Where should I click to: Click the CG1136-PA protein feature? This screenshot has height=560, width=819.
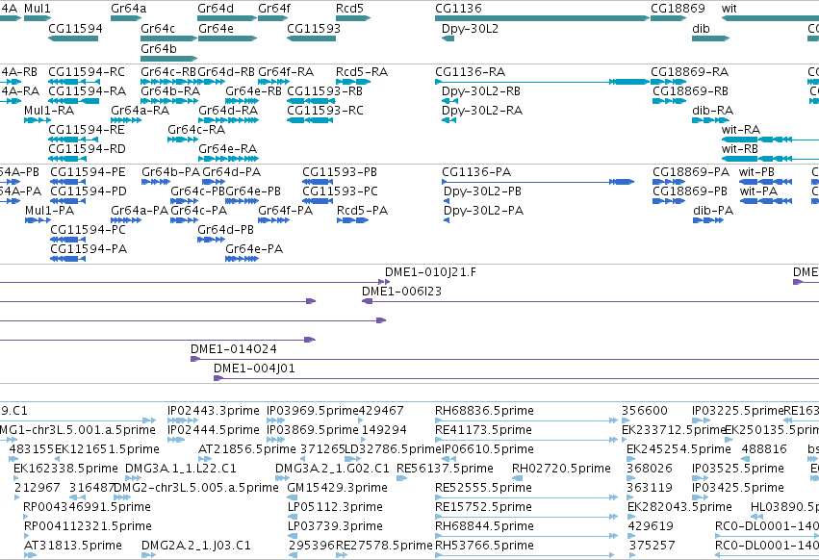click(538, 182)
